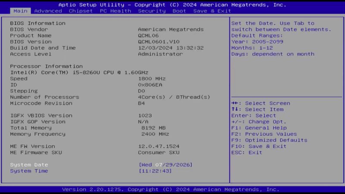
Task: Open the Chipset tab
Action: pyautogui.click(x=81, y=11)
